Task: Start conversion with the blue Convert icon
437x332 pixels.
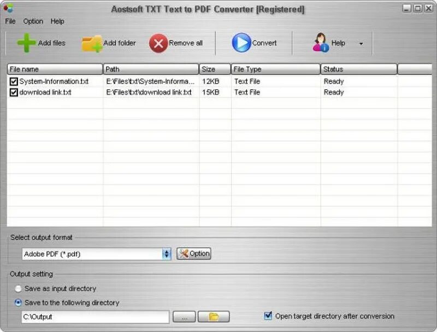Action: click(241, 43)
